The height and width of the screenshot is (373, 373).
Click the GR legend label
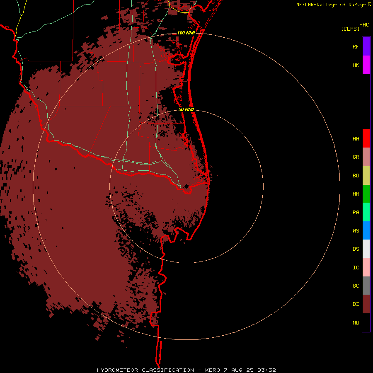[x=356, y=157]
